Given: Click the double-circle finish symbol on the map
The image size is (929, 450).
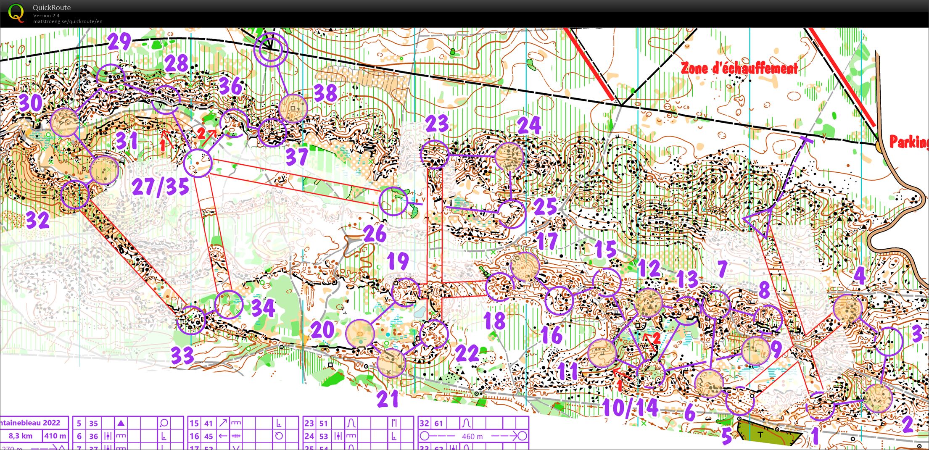Looking at the screenshot, I should coord(270,50).
